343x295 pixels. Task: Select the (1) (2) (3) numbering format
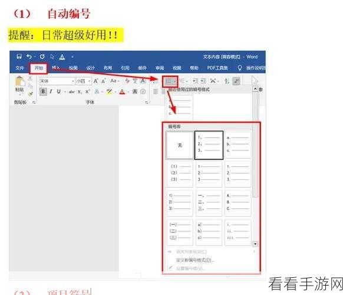[180, 173]
